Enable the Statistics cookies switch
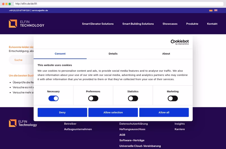The image size is (226, 149). 133,98
